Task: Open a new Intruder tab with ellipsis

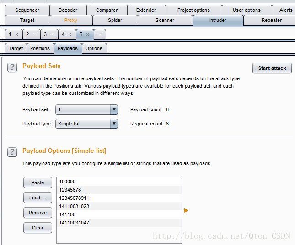Action: [100, 34]
